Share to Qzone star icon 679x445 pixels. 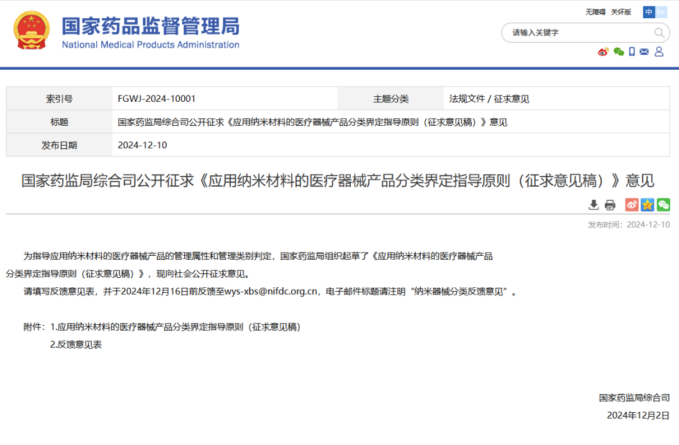[x=648, y=205]
